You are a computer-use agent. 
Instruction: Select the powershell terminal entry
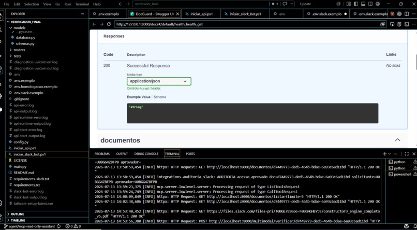click(x=400, y=175)
